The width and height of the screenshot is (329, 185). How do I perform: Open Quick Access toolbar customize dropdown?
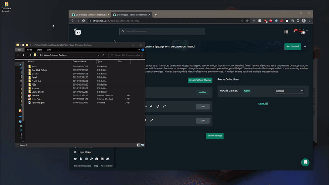pyautogui.click(x=30, y=45)
